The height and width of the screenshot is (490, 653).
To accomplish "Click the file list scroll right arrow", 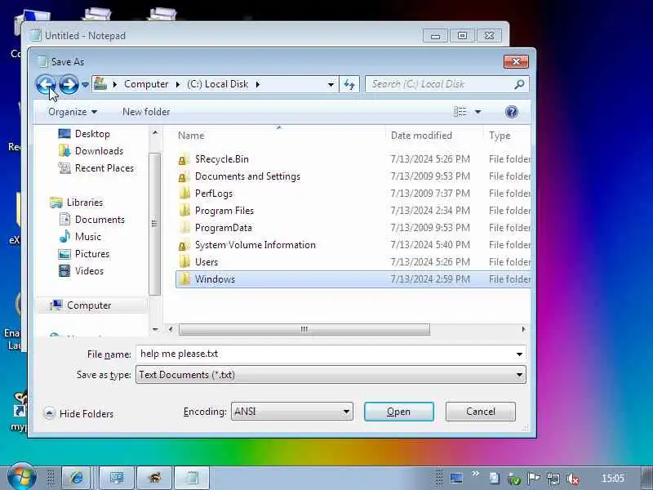I will pyautogui.click(x=523, y=329).
